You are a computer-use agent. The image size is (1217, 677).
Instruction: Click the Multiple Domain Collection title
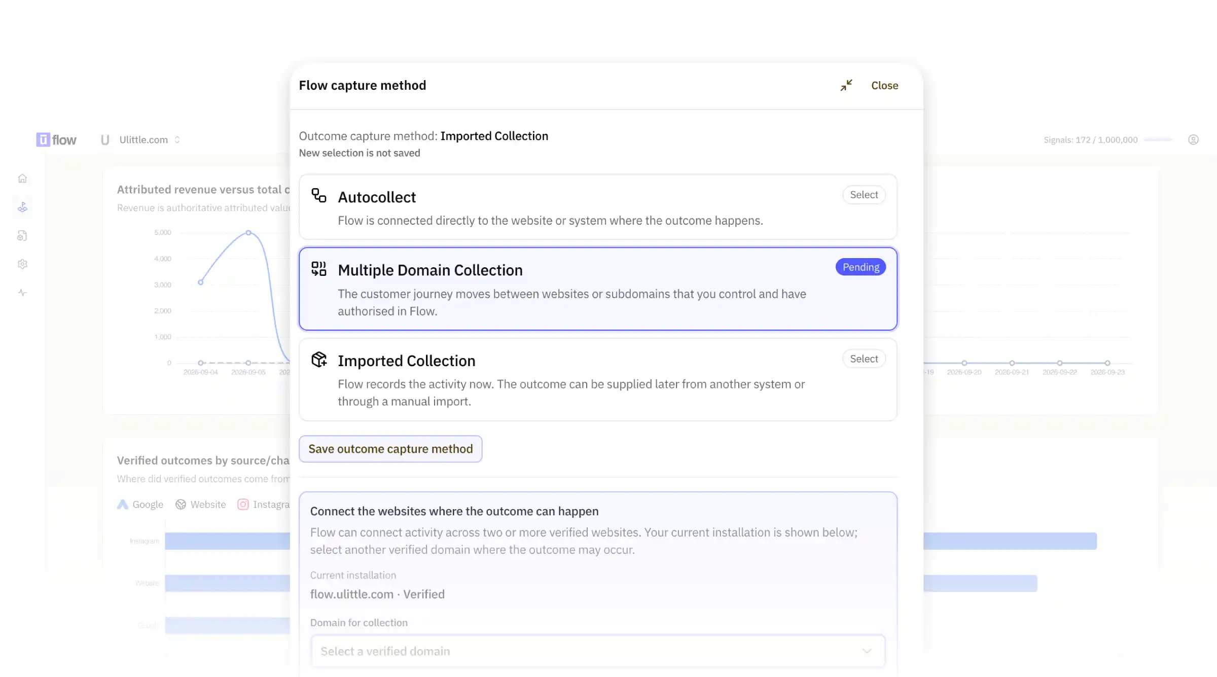[x=430, y=270]
